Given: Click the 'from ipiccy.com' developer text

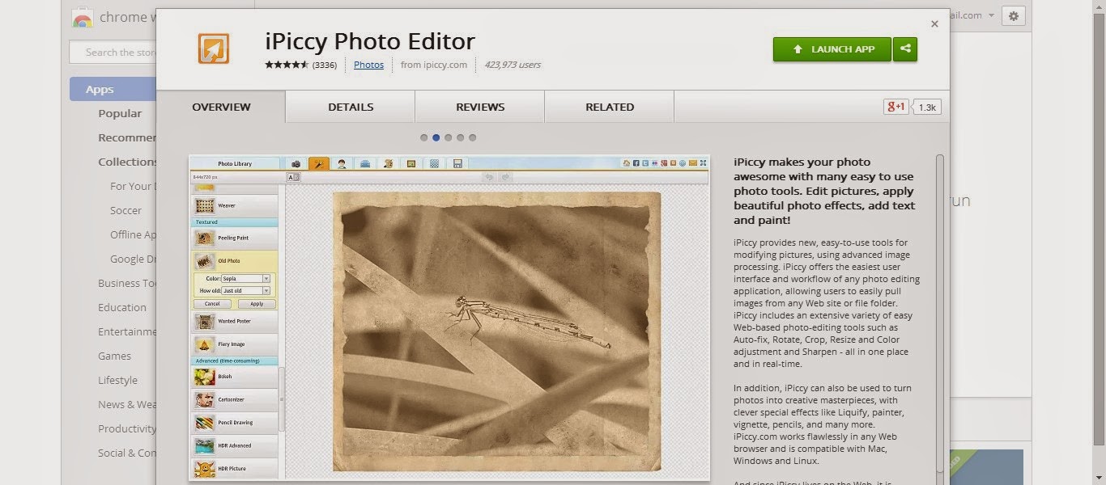Looking at the screenshot, I should tap(434, 65).
